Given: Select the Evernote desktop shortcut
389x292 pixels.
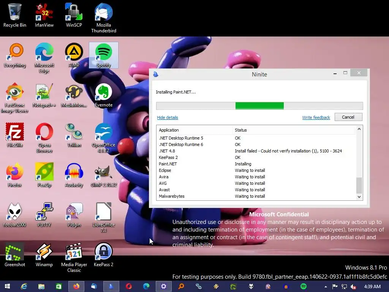Looking at the screenshot, I should pyautogui.click(x=104, y=95).
